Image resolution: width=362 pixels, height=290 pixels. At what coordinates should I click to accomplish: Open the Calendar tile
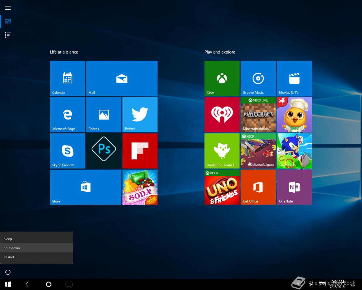click(x=68, y=78)
